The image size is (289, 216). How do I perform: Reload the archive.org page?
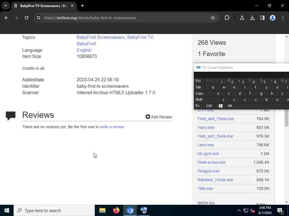click(x=27, y=18)
